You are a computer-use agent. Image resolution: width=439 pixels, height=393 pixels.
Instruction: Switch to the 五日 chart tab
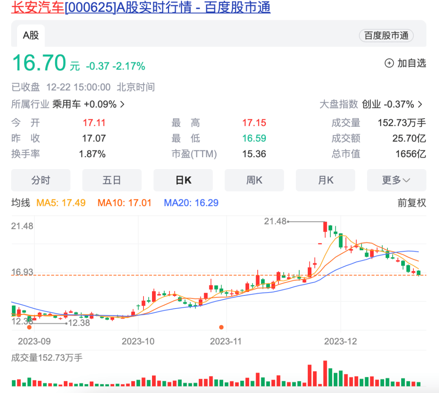click(x=112, y=180)
